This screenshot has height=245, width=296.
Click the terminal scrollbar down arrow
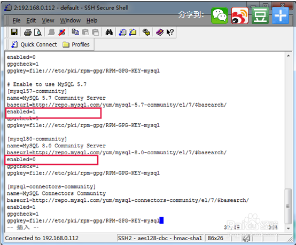pyautogui.click(x=289, y=228)
